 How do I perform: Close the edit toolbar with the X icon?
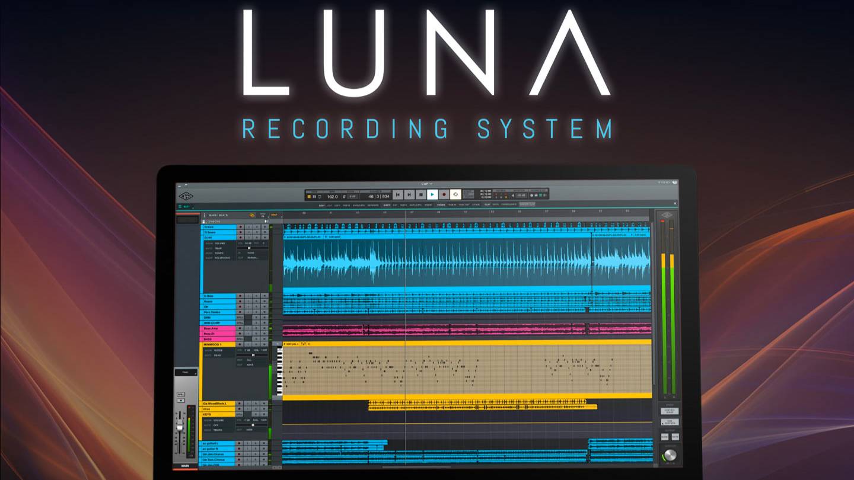tap(675, 204)
